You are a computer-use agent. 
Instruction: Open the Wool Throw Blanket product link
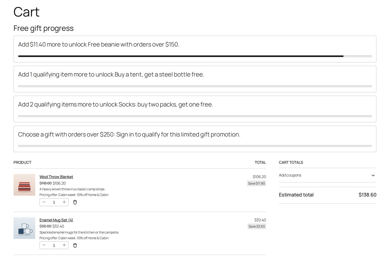[x=56, y=177]
